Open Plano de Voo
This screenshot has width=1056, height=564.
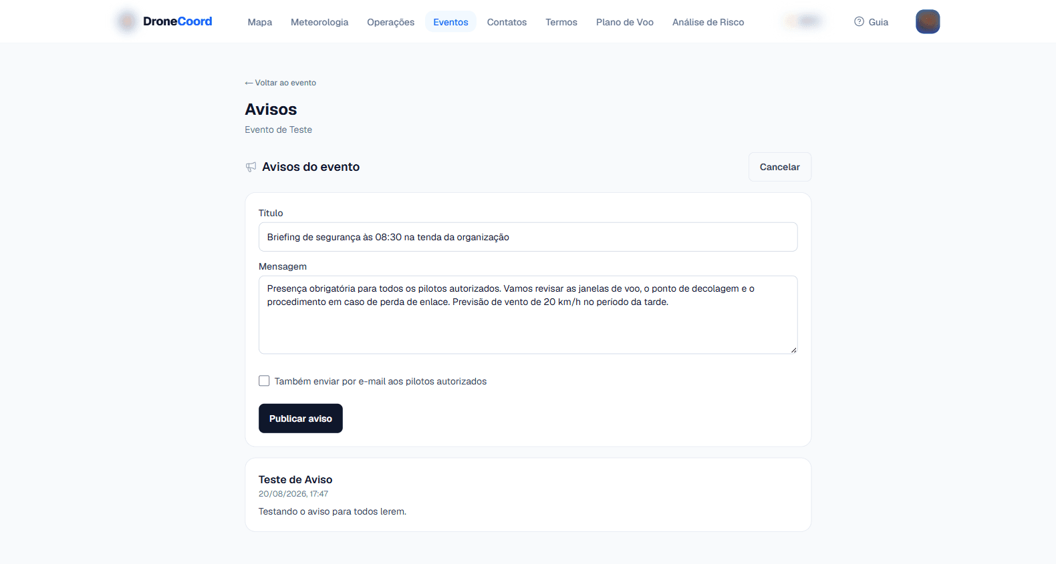pyautogui.click(x=625, y=22)
